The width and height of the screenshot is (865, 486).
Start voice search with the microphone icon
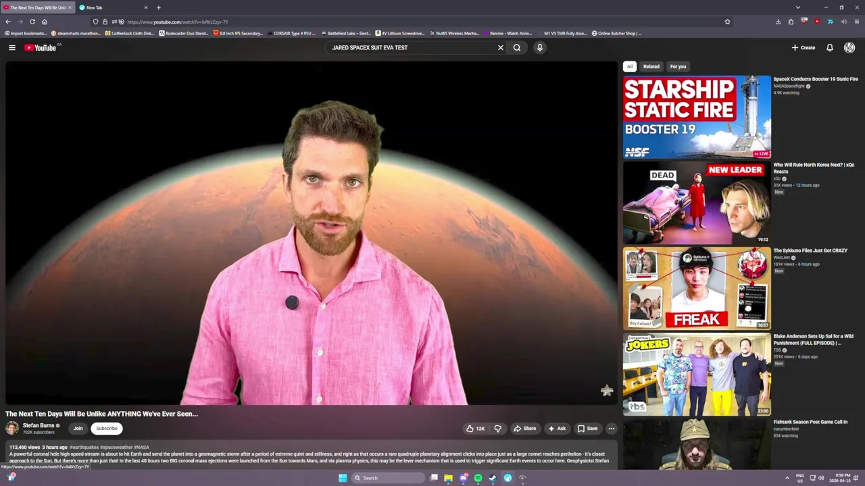(540, 48)
